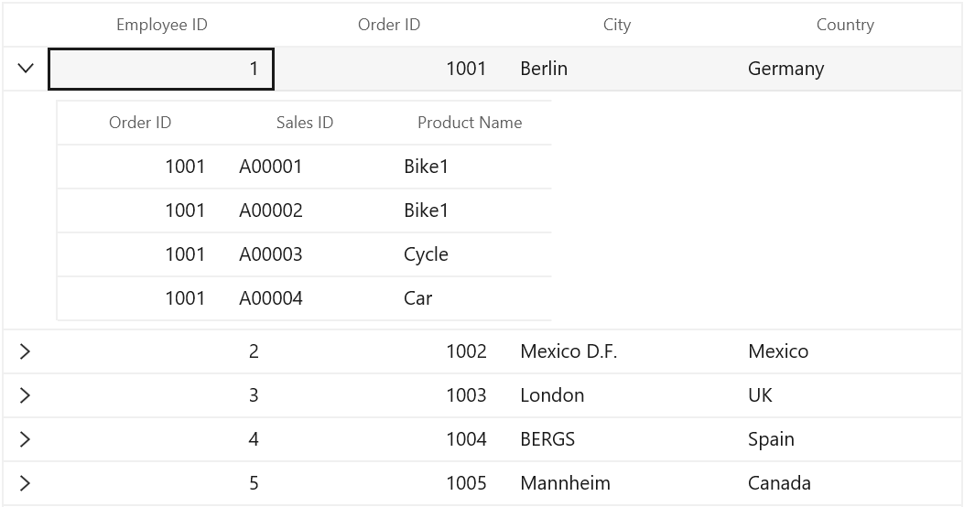Select the A00002 sales ID cell
The width and height of the screenshot is (964, 507).
click(304, 210)
